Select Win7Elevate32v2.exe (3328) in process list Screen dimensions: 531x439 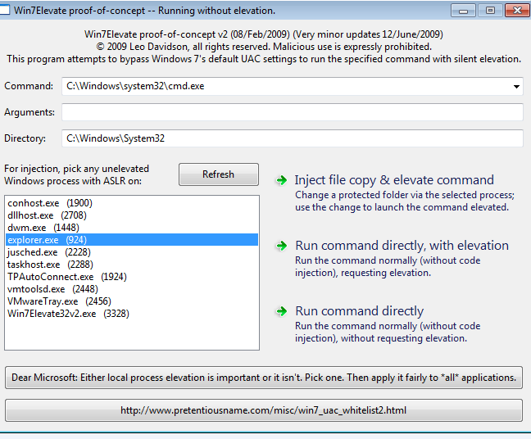click(132, 314)
